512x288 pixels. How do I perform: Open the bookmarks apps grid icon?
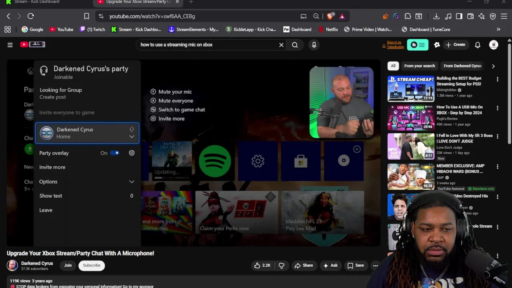tap(8, 29)
